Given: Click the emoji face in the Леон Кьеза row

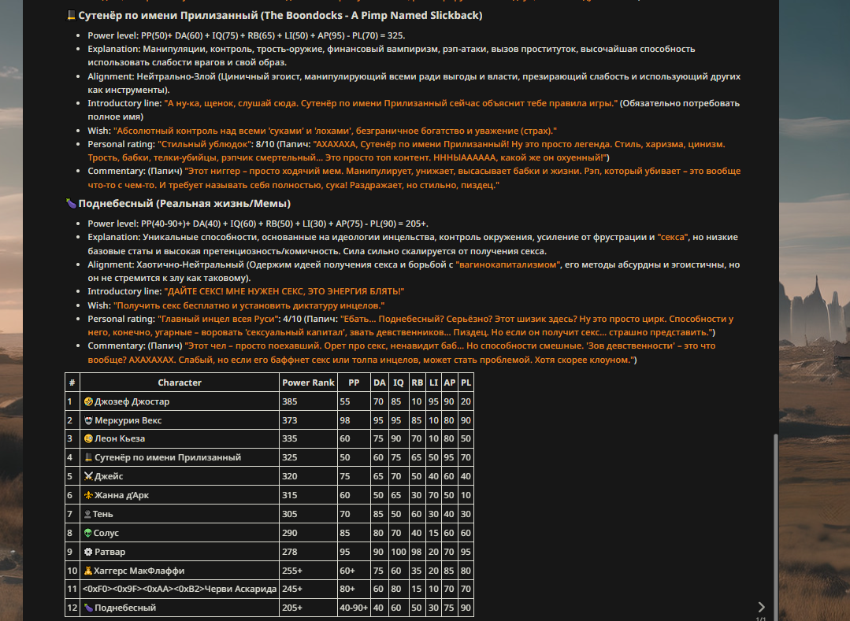Looking at the screenshot, I should (88, 438).
